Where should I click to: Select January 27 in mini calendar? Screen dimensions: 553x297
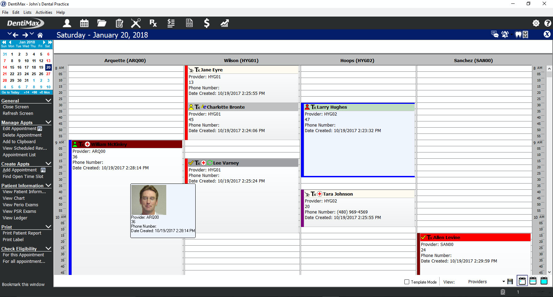(48, 74)
